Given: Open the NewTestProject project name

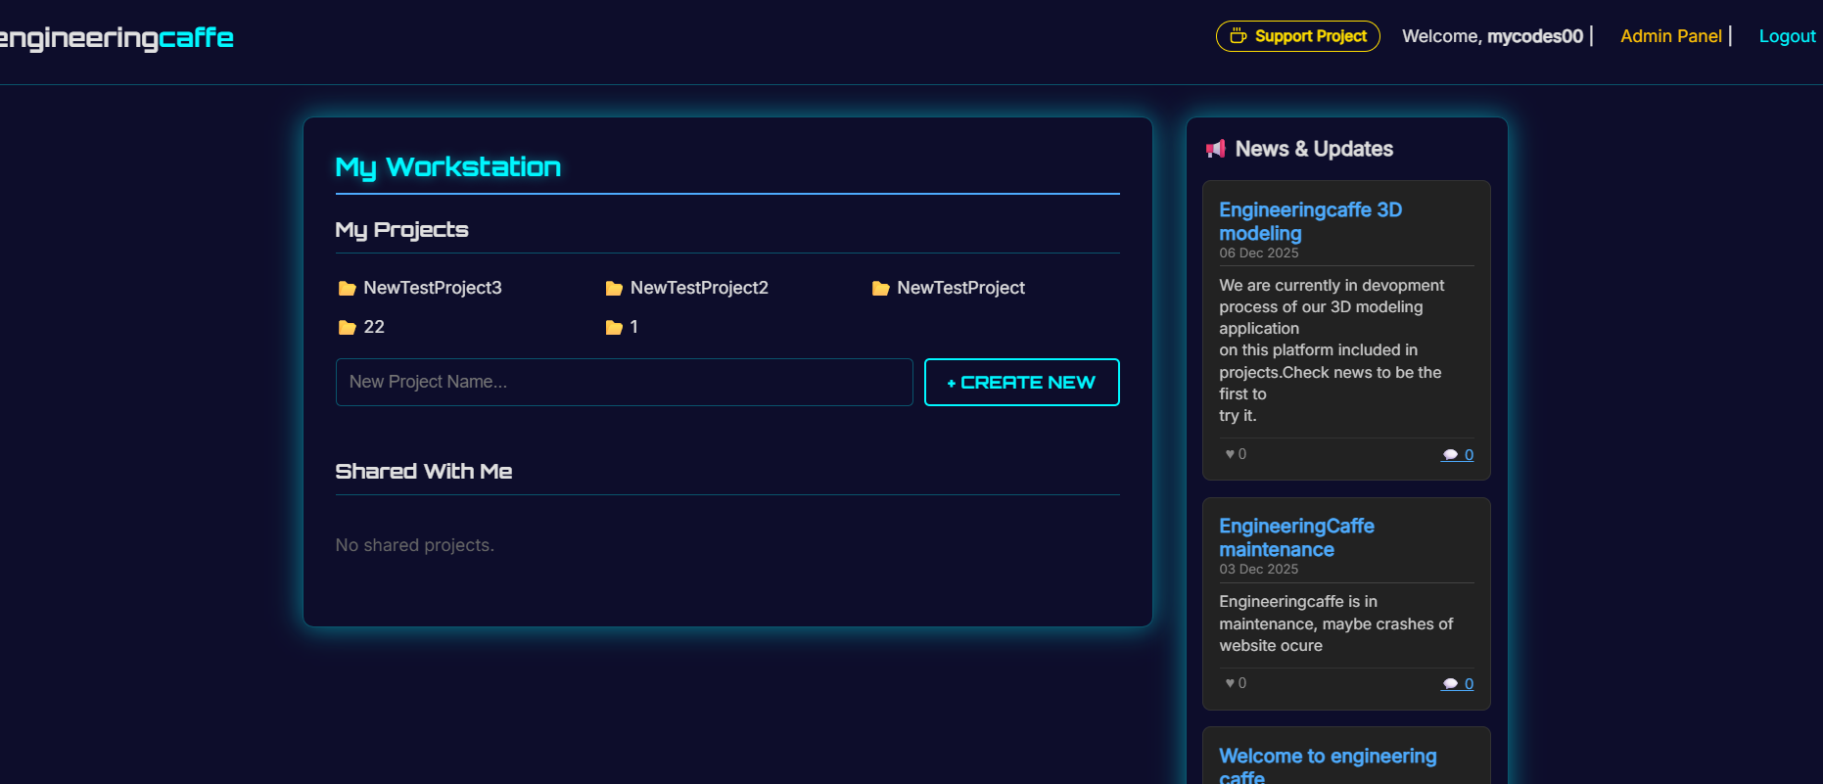Looking at the screenshot, I should [x=960, y=288].
